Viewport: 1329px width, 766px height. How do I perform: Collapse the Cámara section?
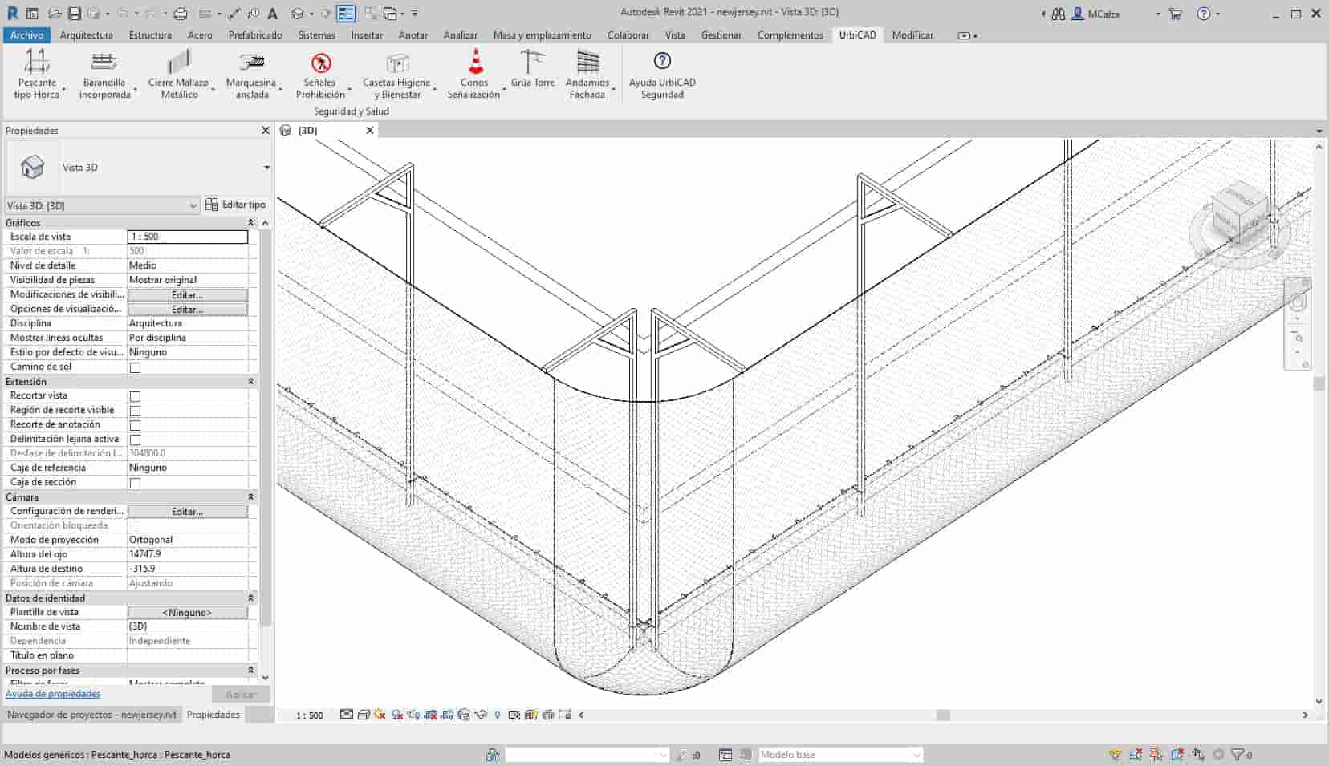click(250, 497)
